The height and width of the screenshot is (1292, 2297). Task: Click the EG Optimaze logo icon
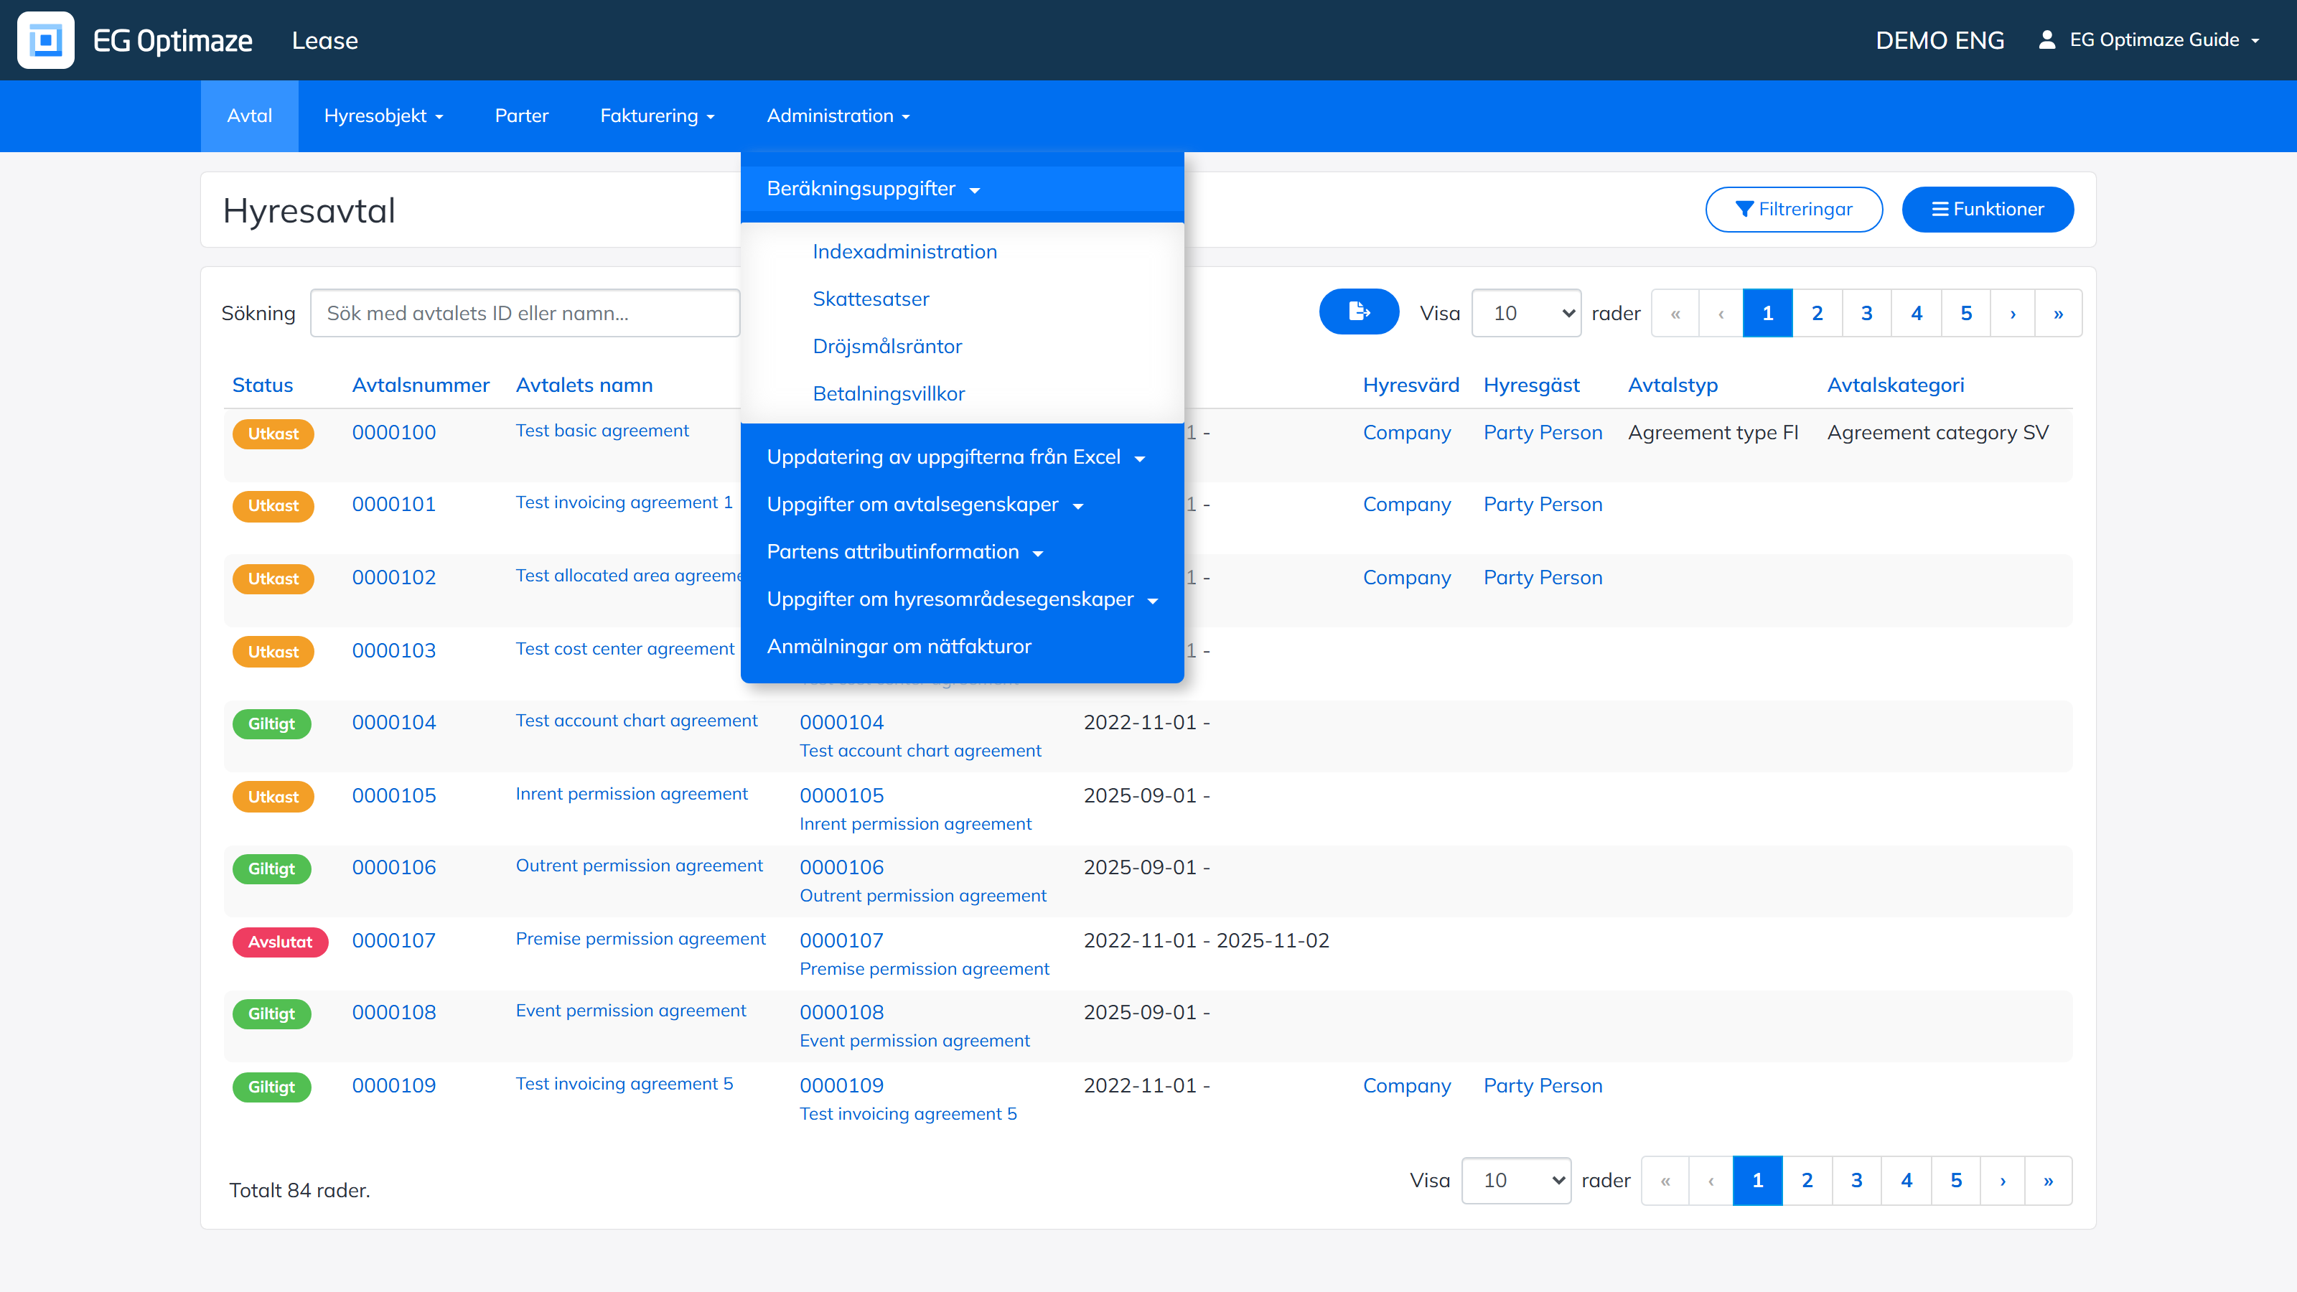(45, 40)
